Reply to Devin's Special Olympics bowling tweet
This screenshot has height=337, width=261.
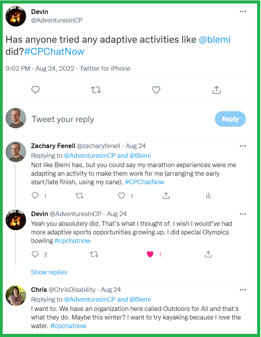35,254
